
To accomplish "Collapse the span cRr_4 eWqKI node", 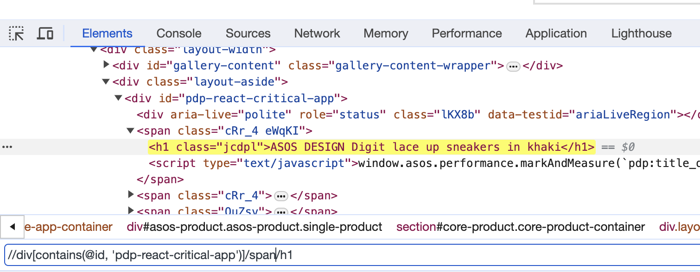I will tap(130, 131).
